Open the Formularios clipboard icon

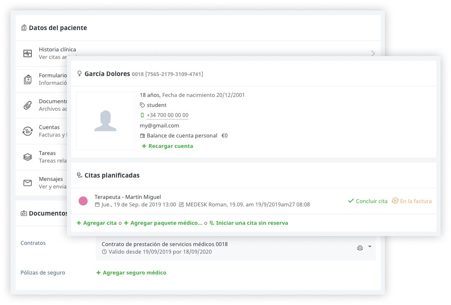coord(28,79)
